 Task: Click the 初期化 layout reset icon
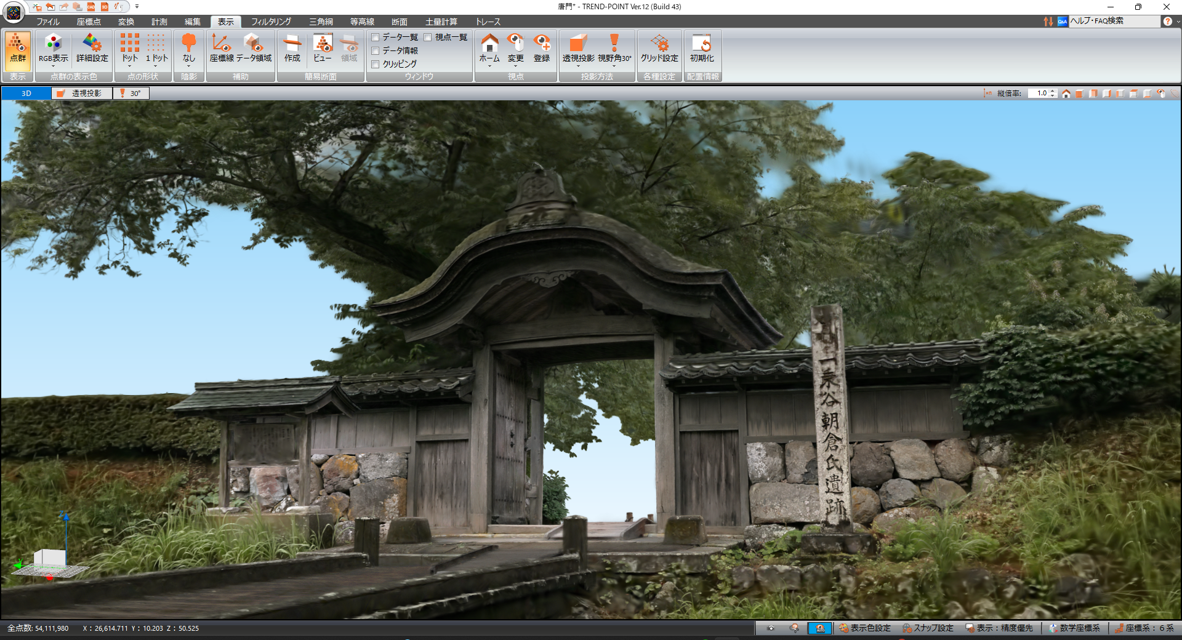click(x=701, y=48)
